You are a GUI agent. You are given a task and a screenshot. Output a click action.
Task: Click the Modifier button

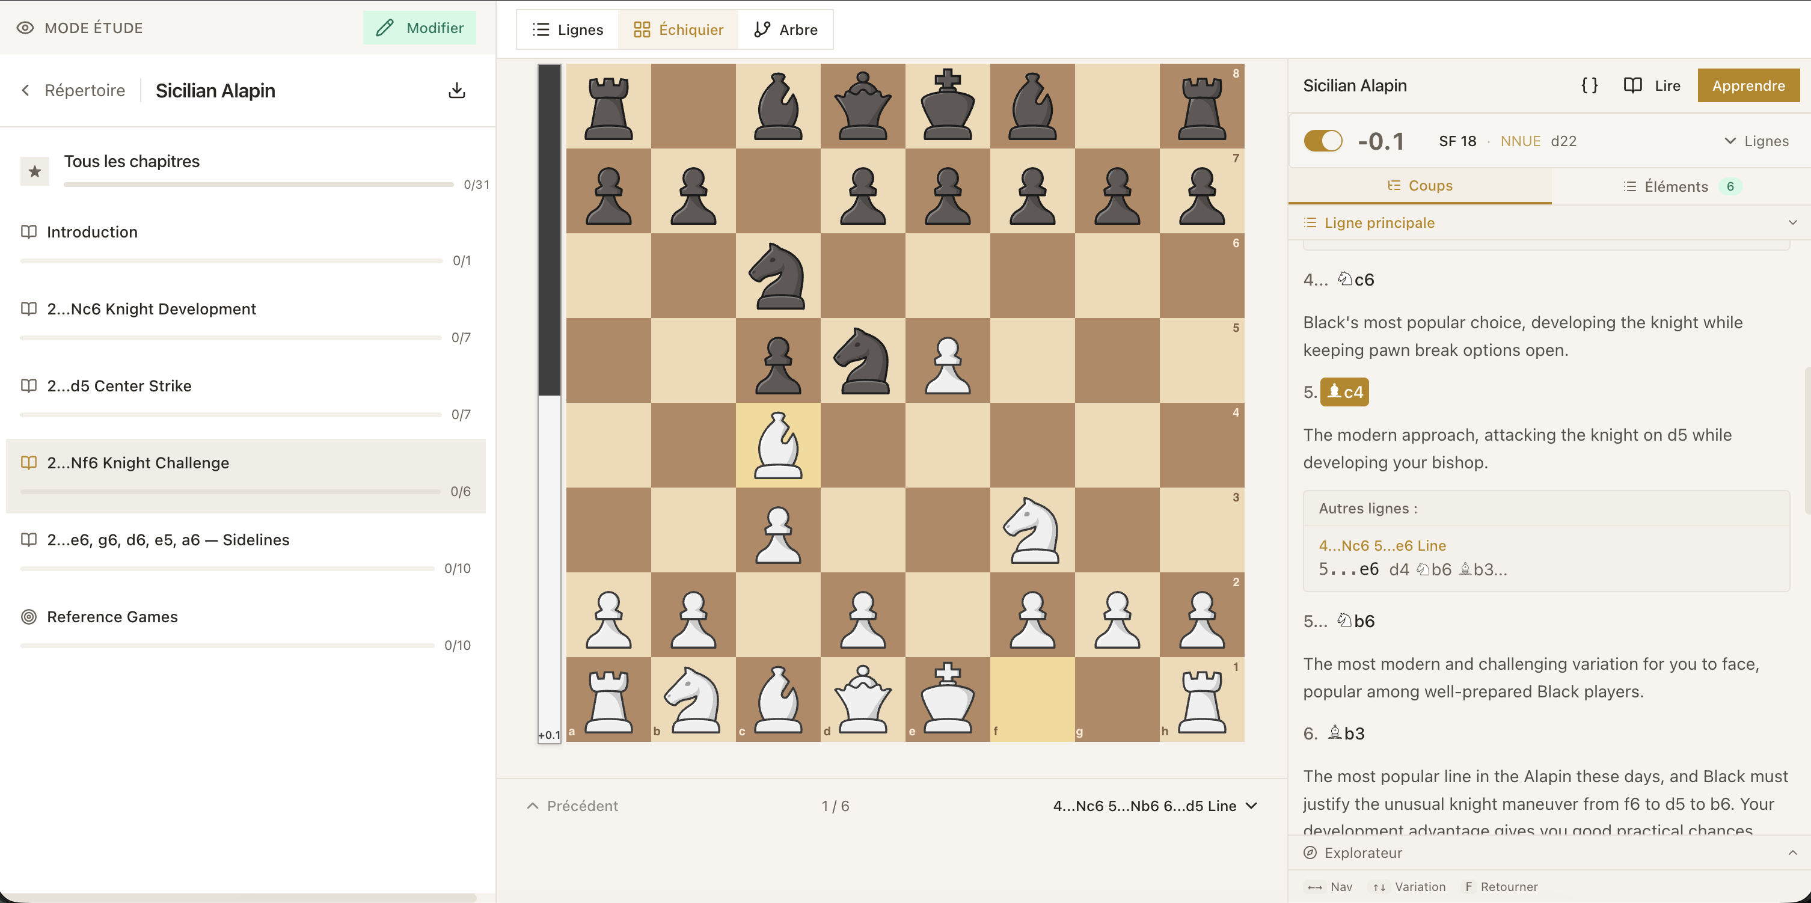[x=419, y=28]
